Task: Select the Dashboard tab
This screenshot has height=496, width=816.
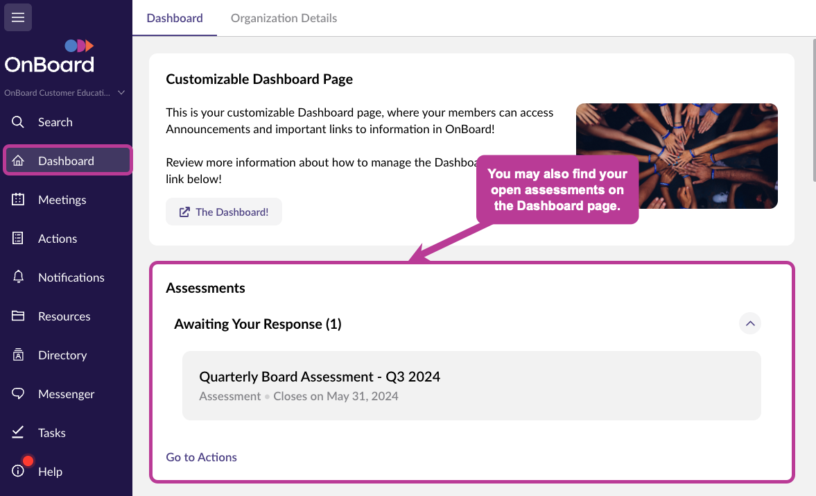Action: pos(175,18)
